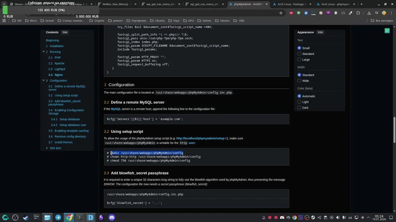
Task: Open the clipboard tray icon
Action: point(325,218)
